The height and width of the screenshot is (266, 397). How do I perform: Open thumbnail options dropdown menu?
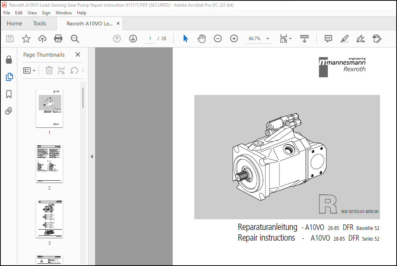click(x=29, y=70)
